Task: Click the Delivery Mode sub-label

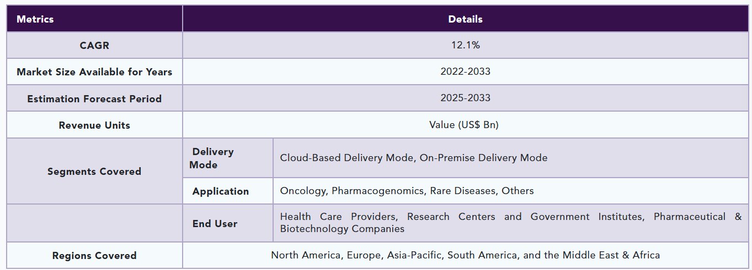Action: 212,158
